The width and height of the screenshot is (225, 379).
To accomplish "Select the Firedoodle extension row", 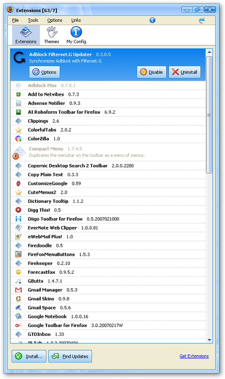I will [108, 245].
